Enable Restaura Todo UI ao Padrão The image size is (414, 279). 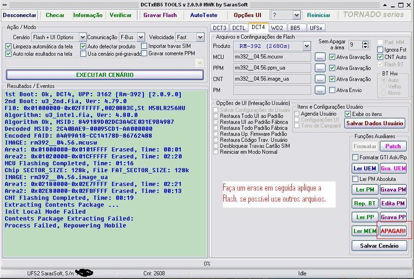tap(216, 116)
